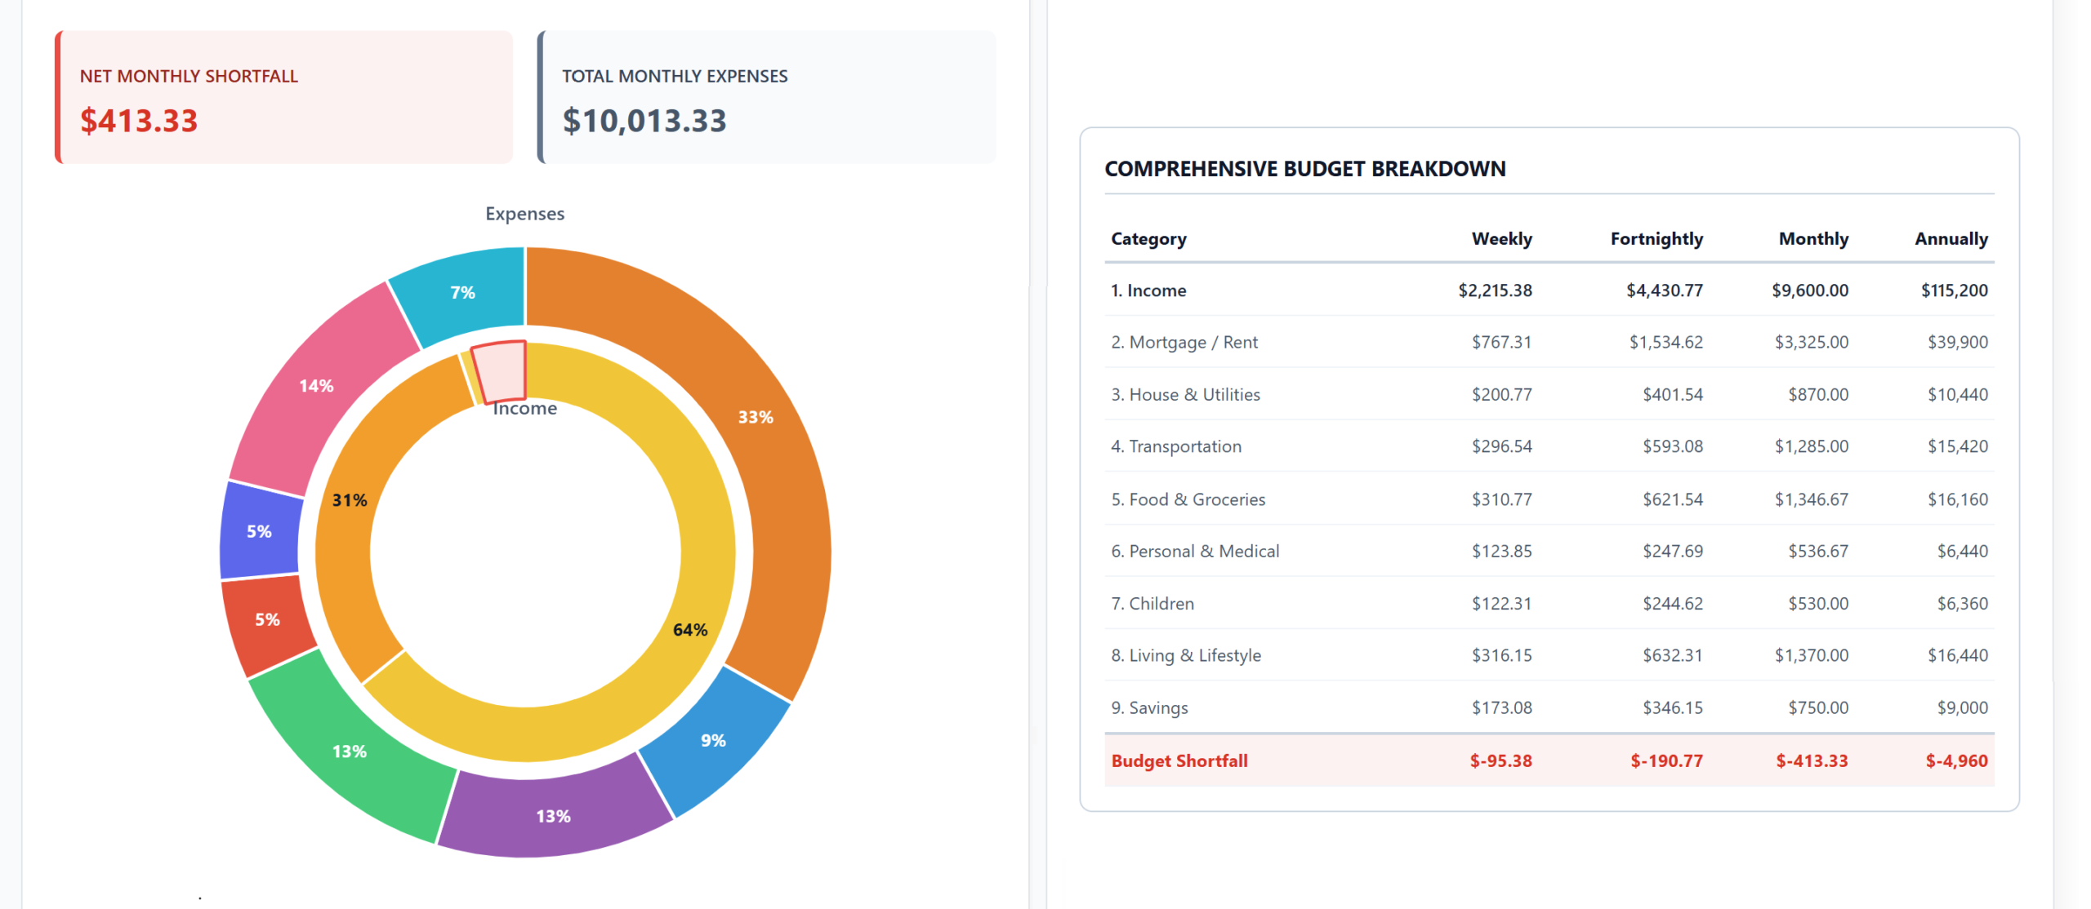Select the indigo 5% expense chart segment
Viewport: 2091px width, 909px height.
click(x=260, y=532)
